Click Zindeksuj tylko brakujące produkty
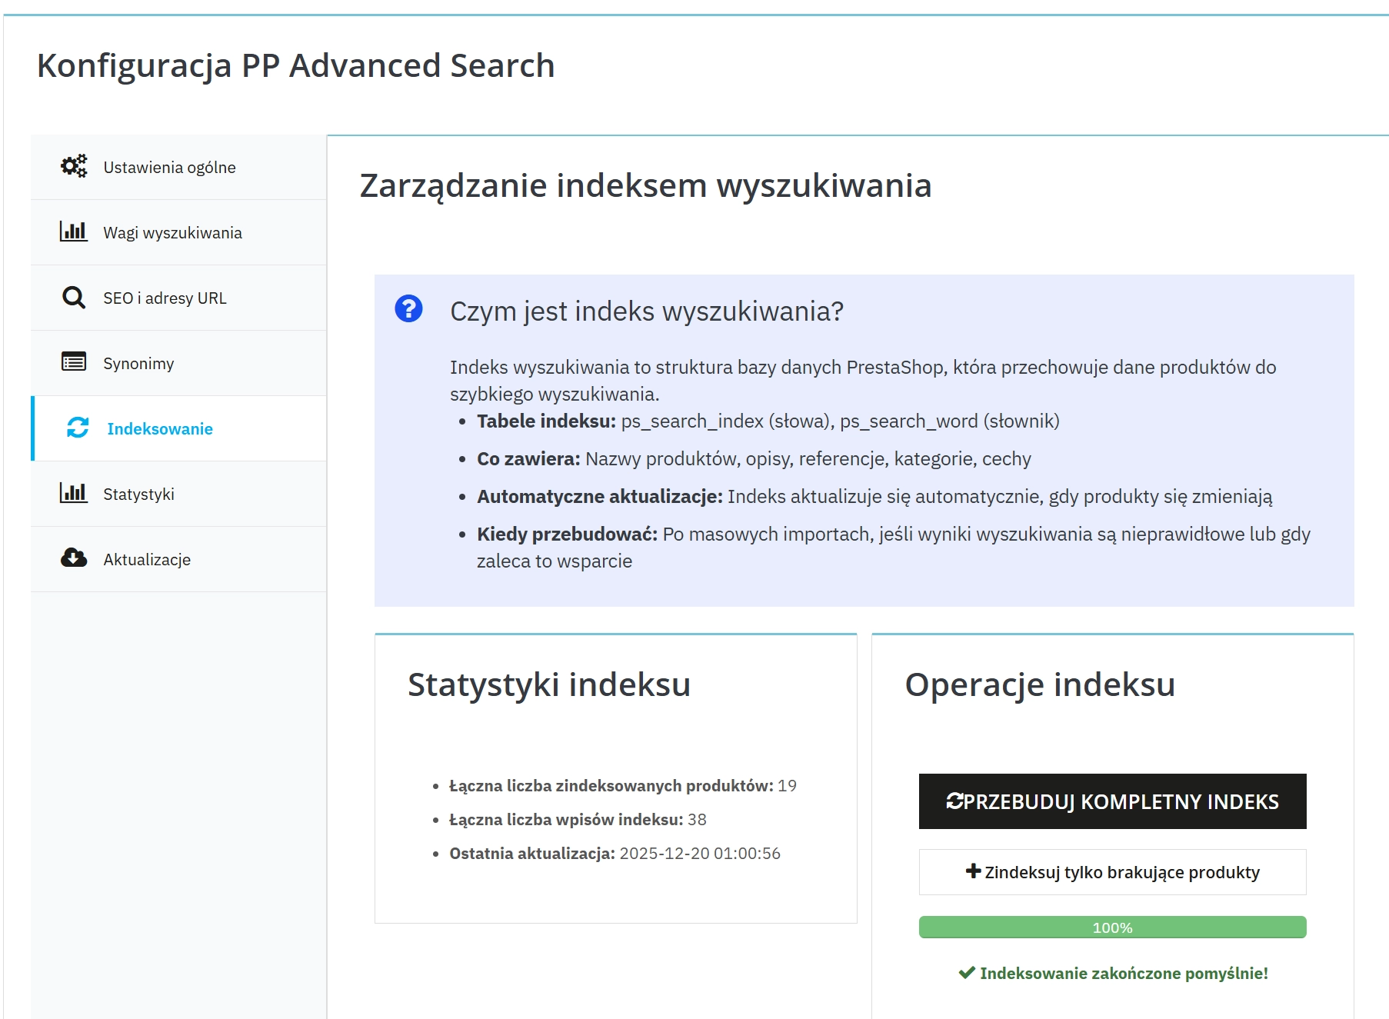Image resolution: width=1389 pixels, height=1019 pixels. tap(1112, 871)
